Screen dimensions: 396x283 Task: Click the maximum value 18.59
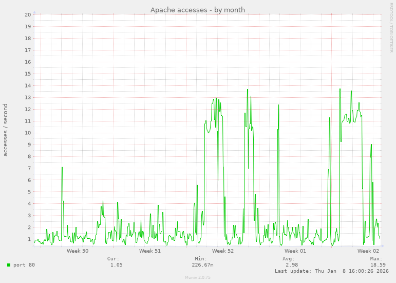pos(378,265)
